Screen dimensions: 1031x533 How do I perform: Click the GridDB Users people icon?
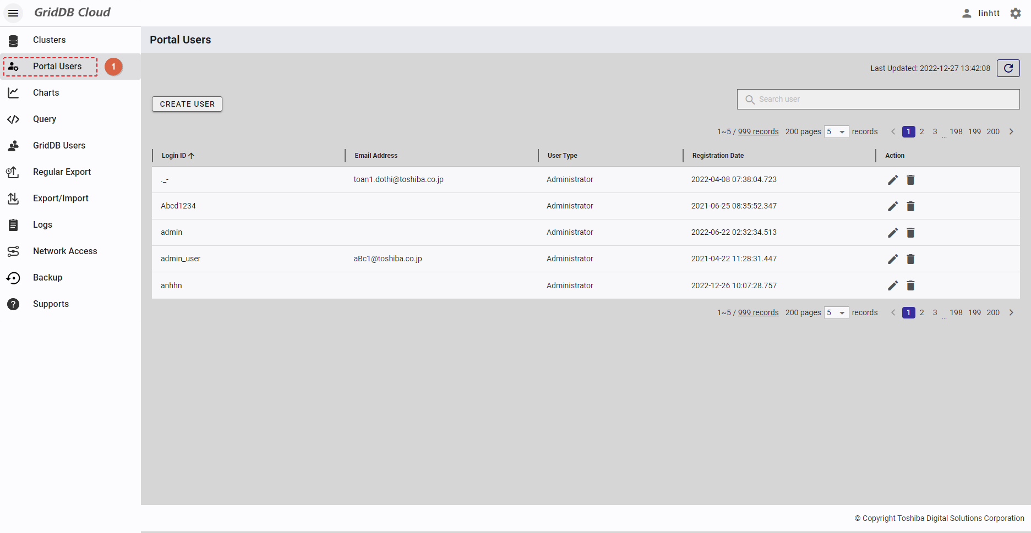point(13,146)
